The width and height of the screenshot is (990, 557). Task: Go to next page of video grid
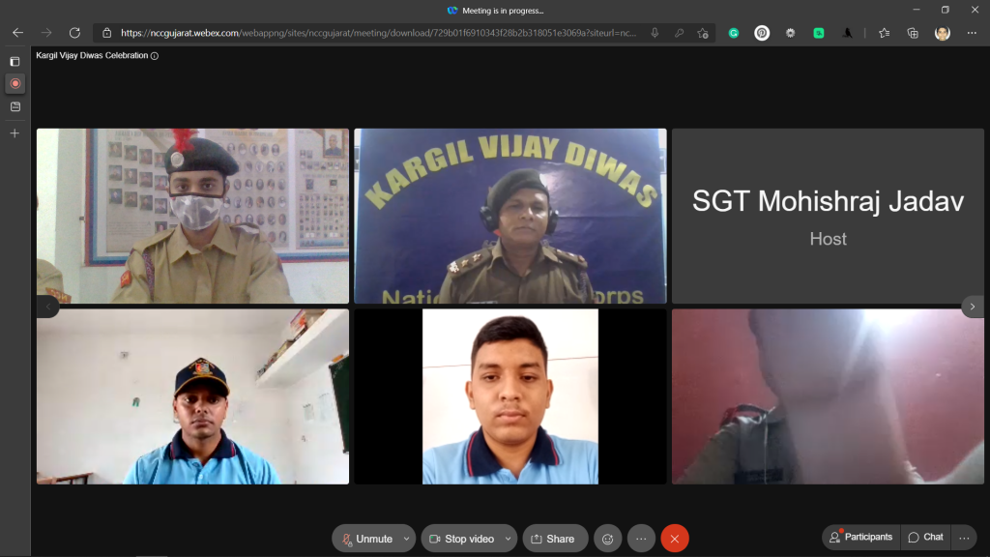coord(973,307)
